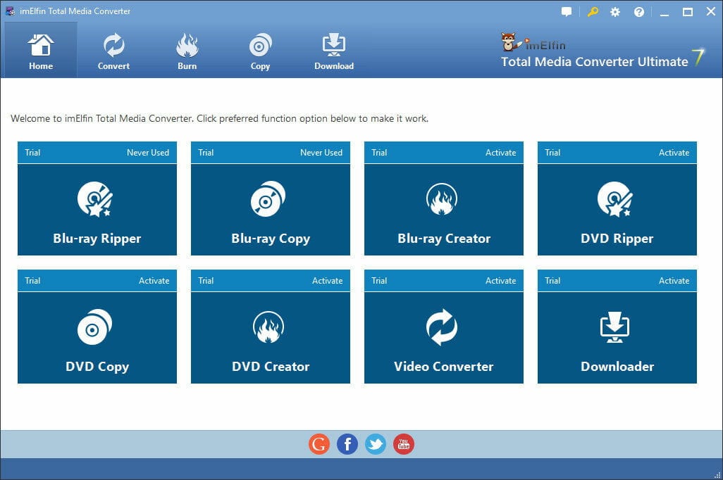
Task: Open the YouTube channel icon
Action: click(404, 444)
